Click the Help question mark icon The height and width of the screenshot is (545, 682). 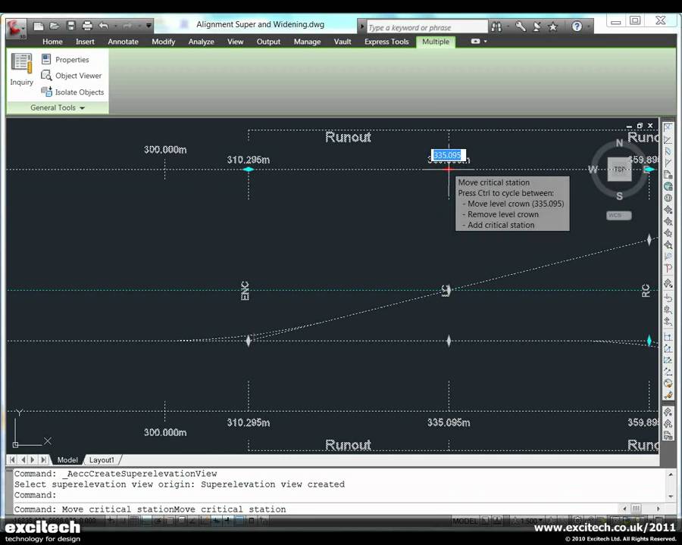point(577,27)
